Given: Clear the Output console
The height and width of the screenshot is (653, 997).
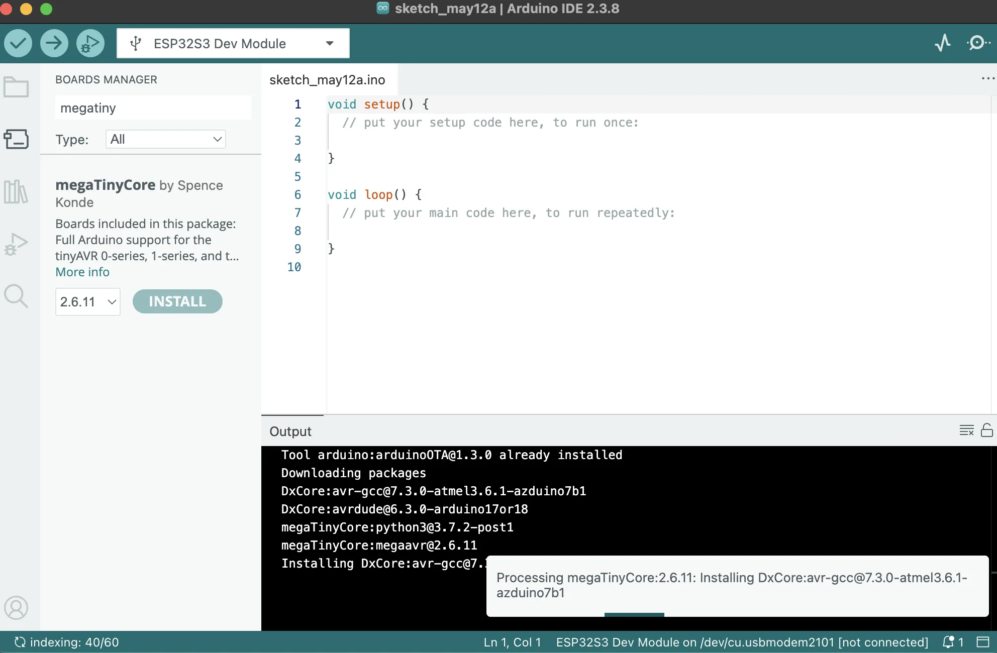Looking at the screenshot, I should (966, 430).
